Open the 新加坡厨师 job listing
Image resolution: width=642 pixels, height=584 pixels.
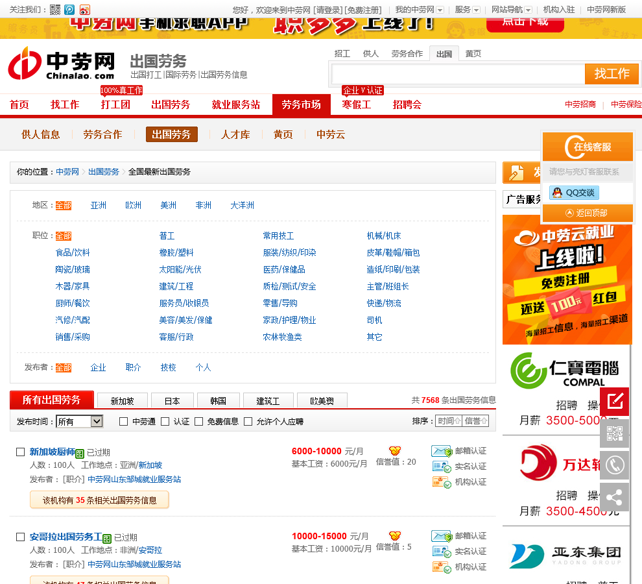53,452
